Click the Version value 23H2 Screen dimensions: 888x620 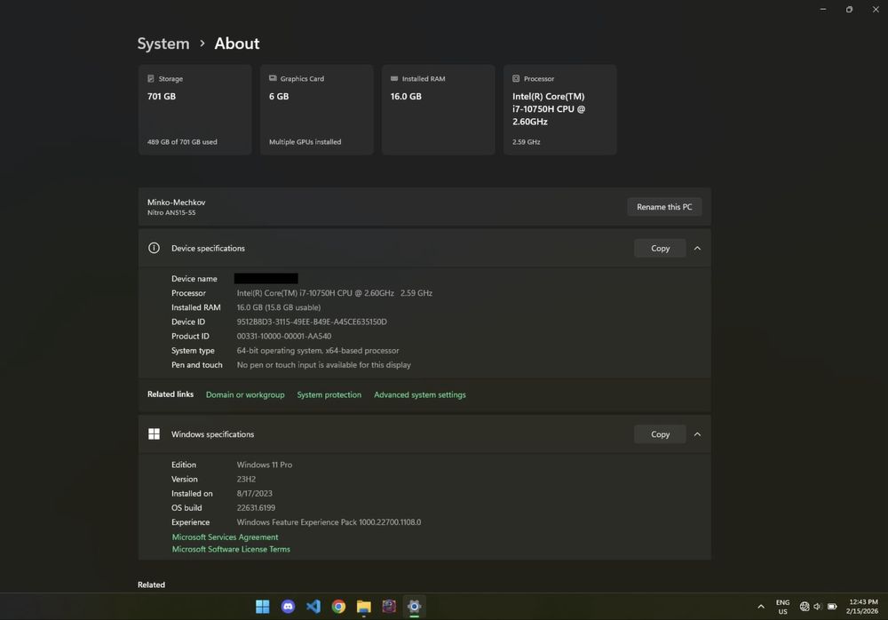(246, 479)
